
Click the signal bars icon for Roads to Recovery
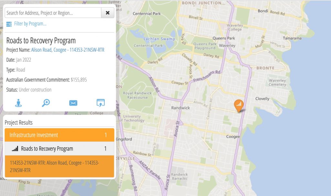pos(15,149)
